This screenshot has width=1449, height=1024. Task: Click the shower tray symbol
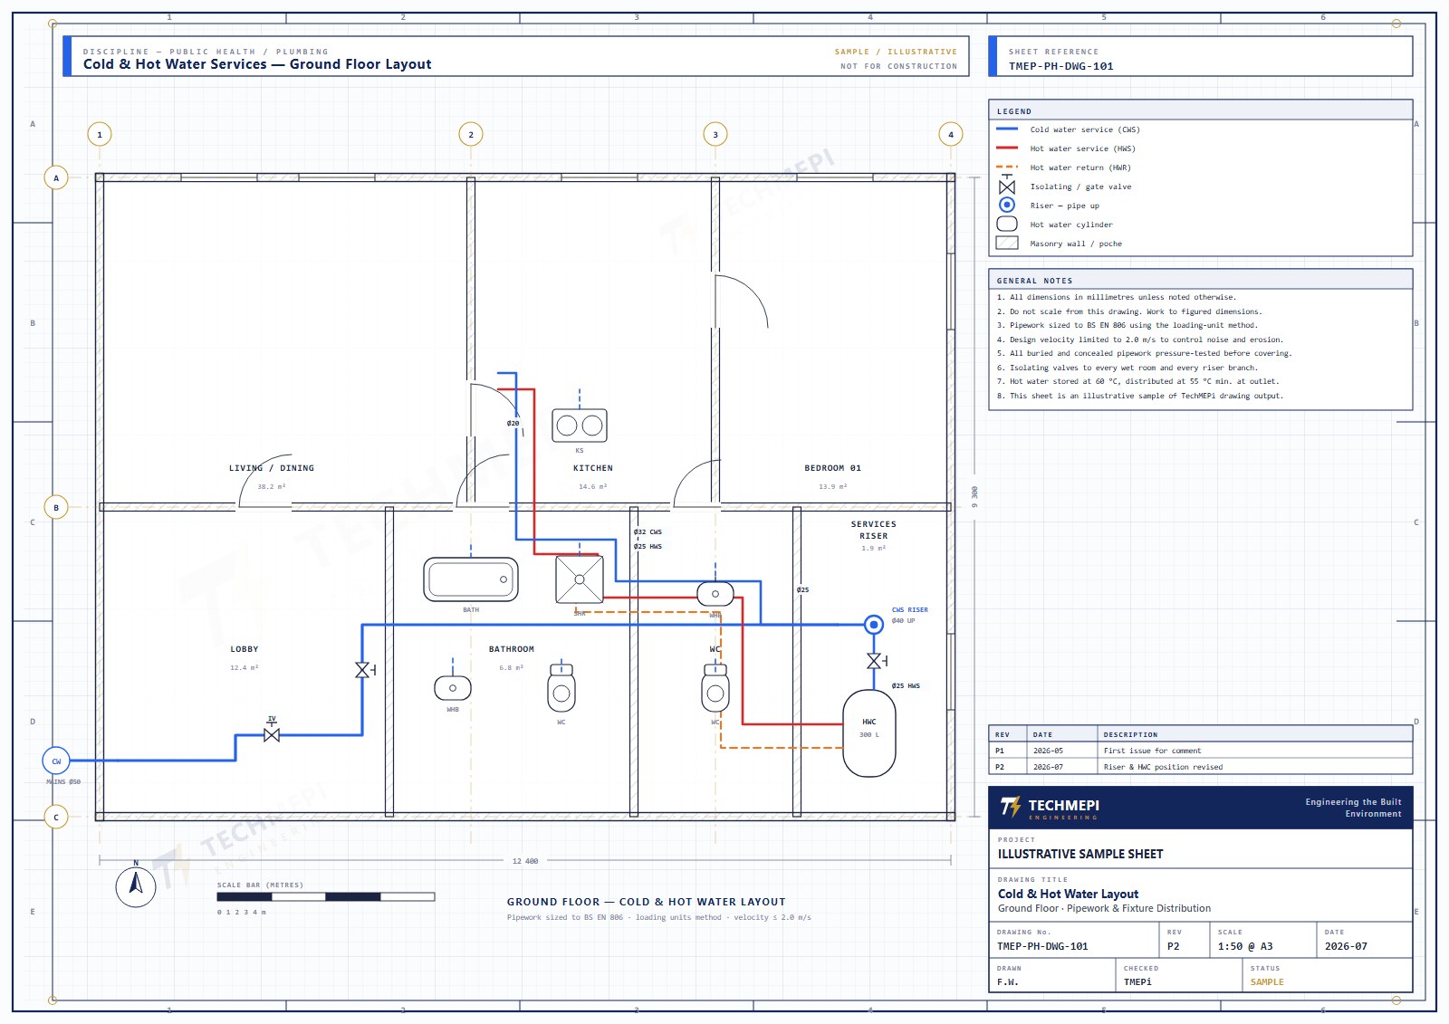pyautogui.click(x=580, y=579)
